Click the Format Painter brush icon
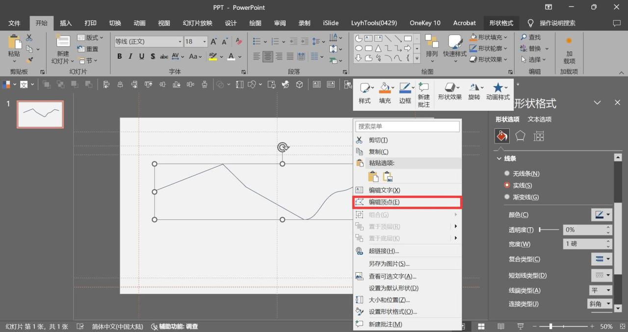628x332 pixels. (29, 60)
